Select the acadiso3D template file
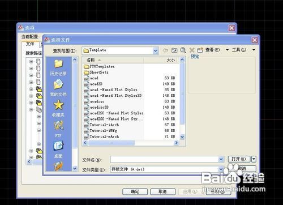283x205 pixels. pyautogui.click(x=96, y=108)
